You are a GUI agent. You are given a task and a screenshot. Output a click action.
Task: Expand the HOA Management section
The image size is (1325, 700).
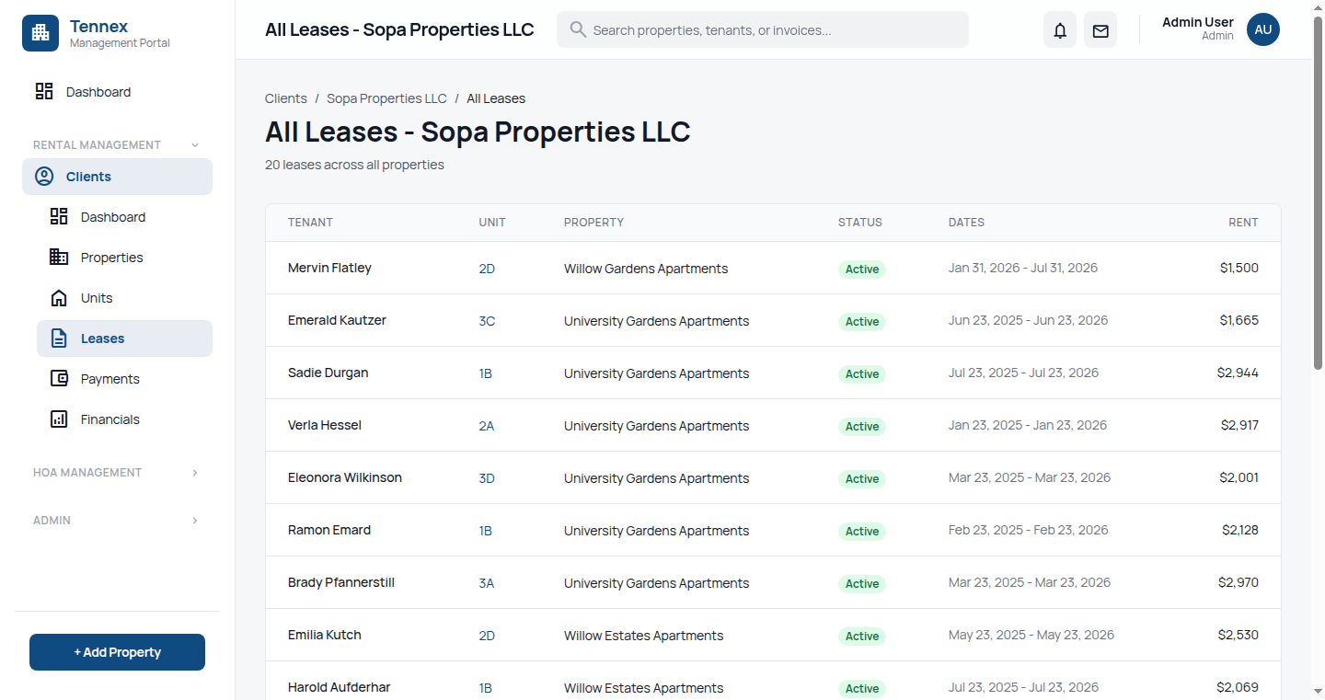click(x=194, y=473)
